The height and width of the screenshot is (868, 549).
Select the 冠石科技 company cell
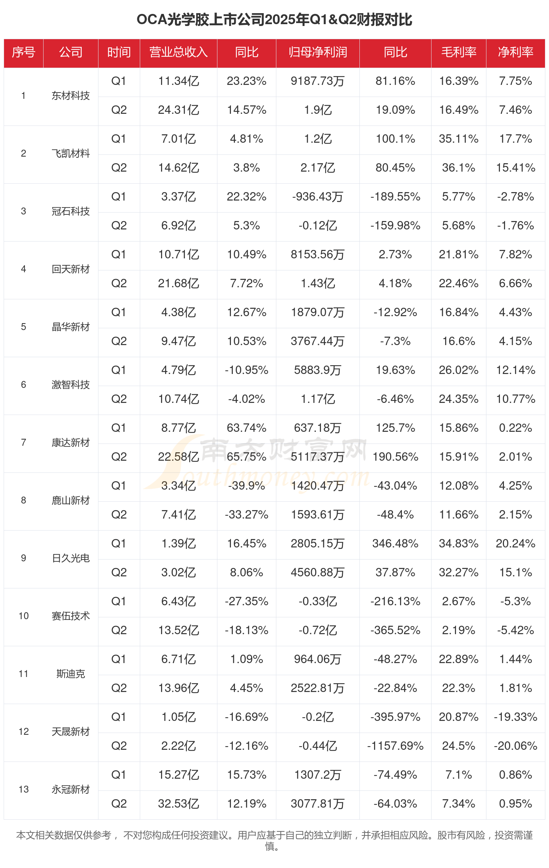(x=71, y=212)
